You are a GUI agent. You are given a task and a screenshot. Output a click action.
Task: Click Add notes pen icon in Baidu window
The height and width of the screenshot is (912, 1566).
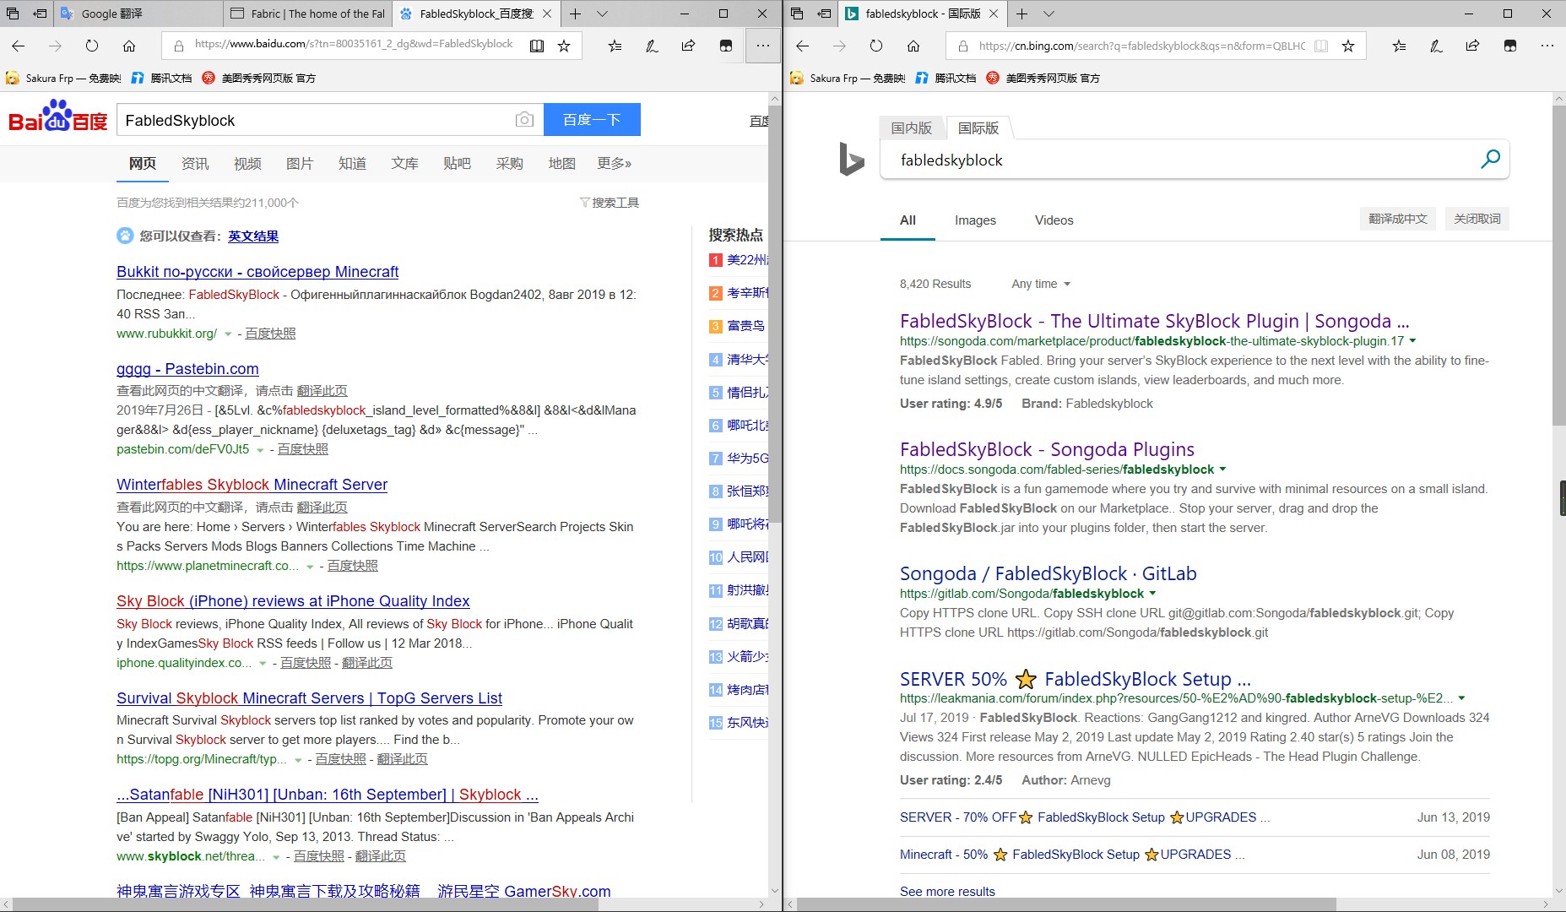click(x=652, y=46)
